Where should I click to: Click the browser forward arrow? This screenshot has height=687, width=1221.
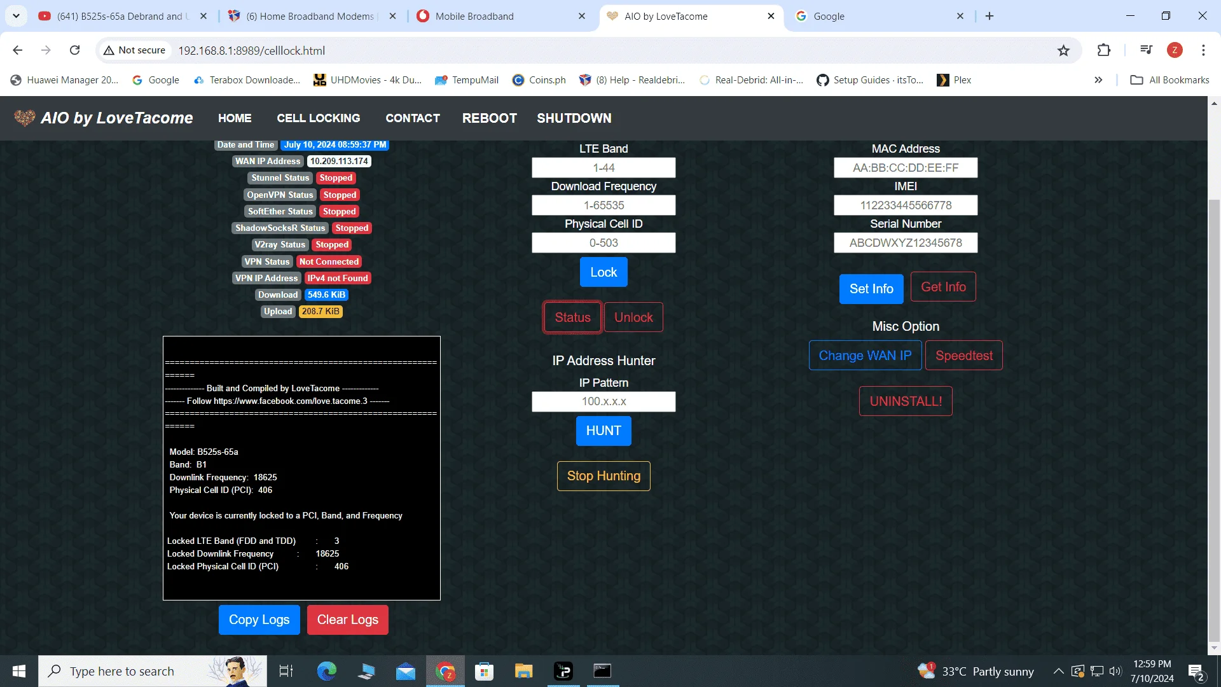tap(46, 50)
